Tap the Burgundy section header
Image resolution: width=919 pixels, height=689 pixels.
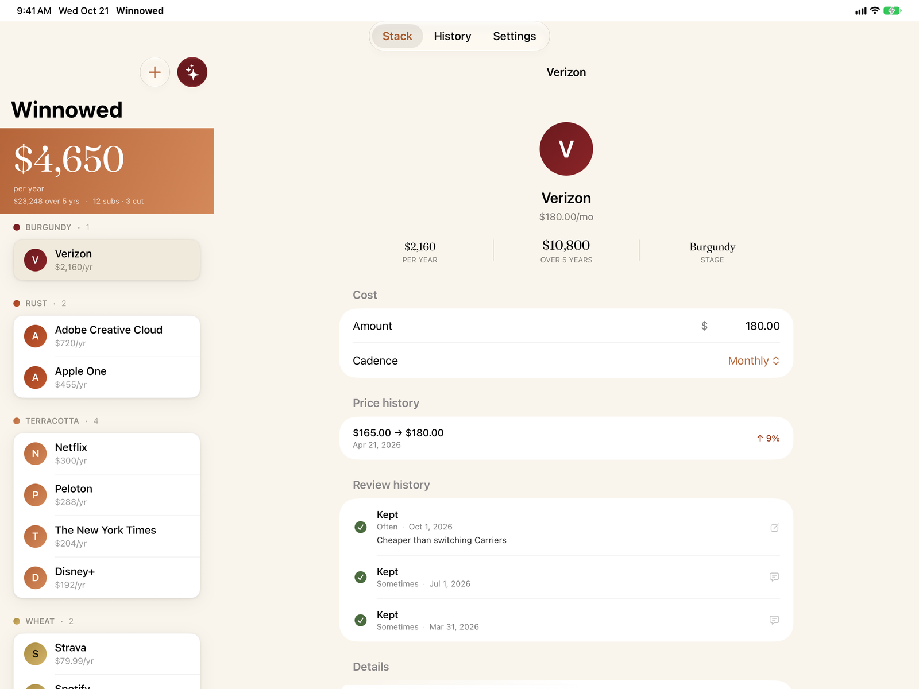pos(52,227)
